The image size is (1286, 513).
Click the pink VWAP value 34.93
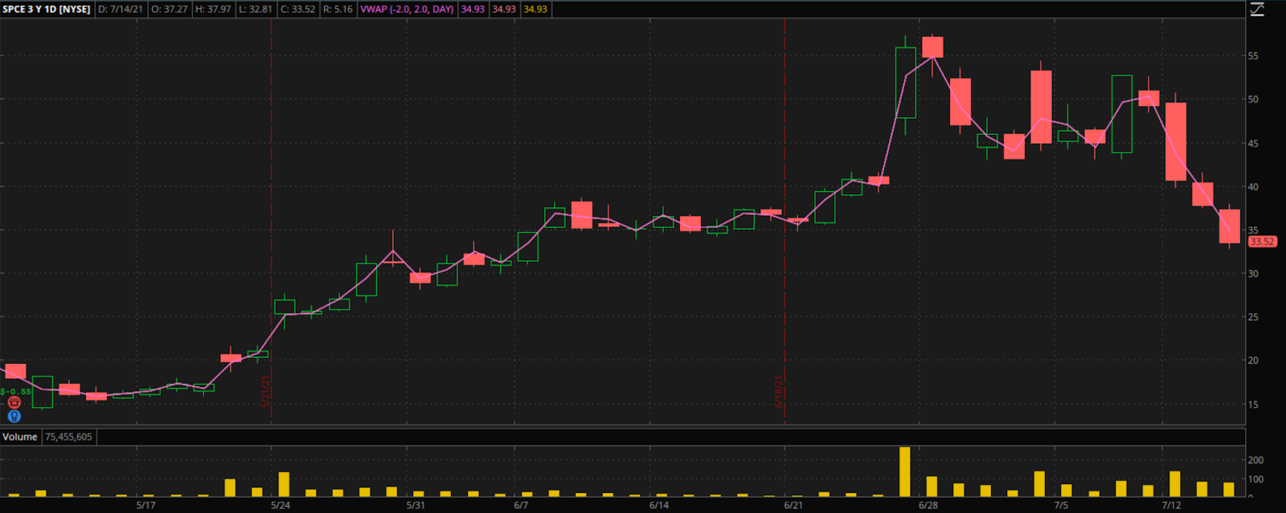[x=473, y=10]
